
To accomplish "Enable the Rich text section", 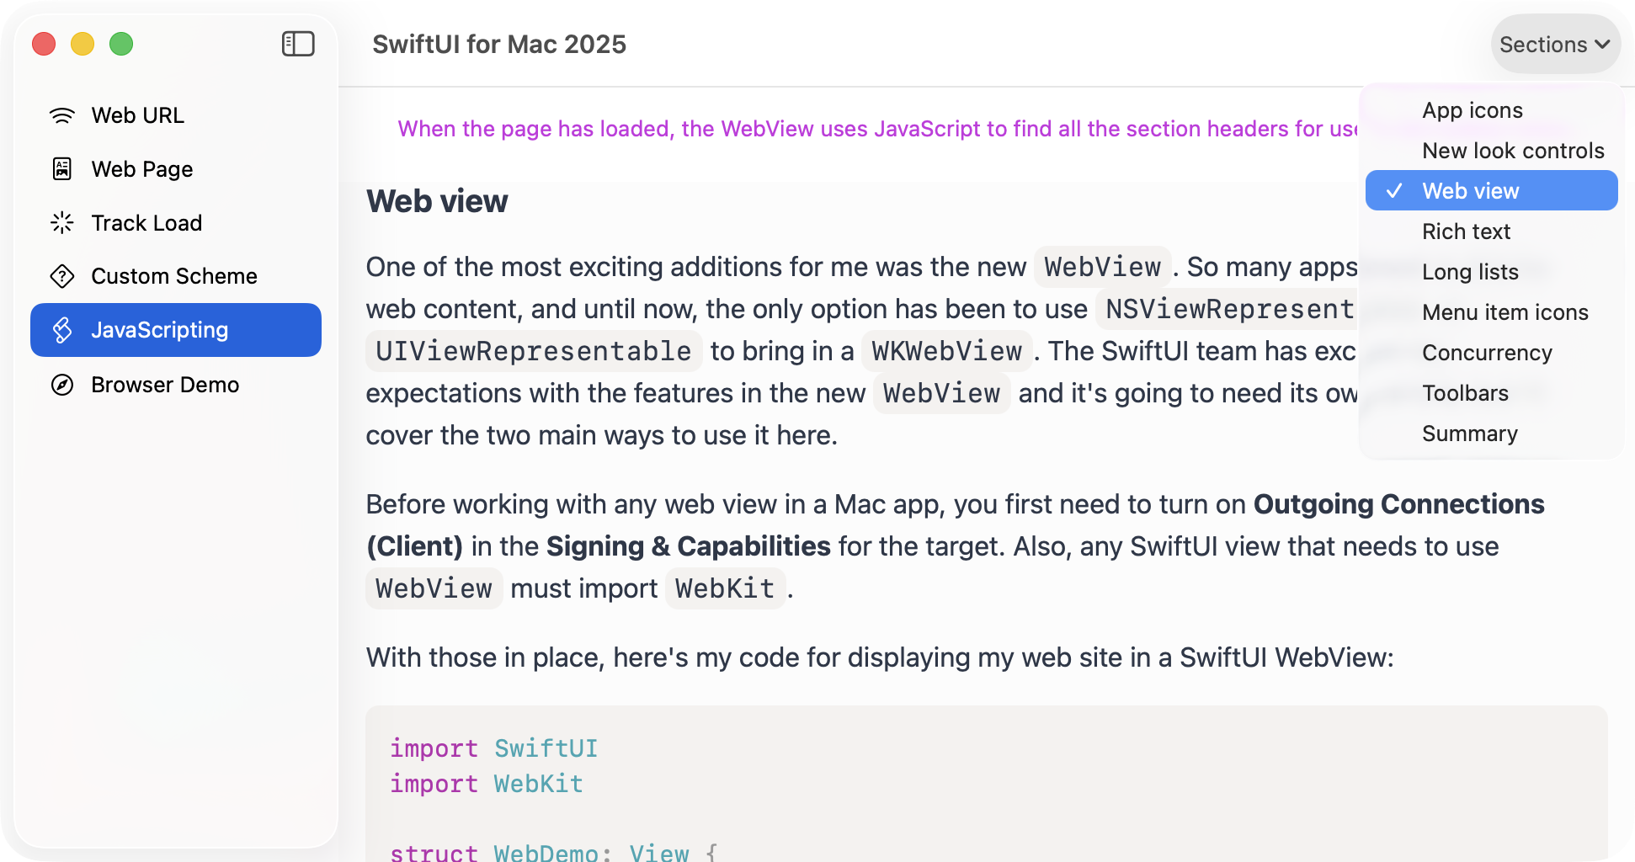I will 1466,231.
